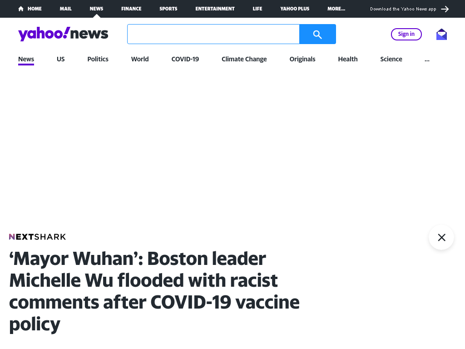Viewport: 465px width, 349px height.
Task: Switch to the World tab
Action: point(140,59)
